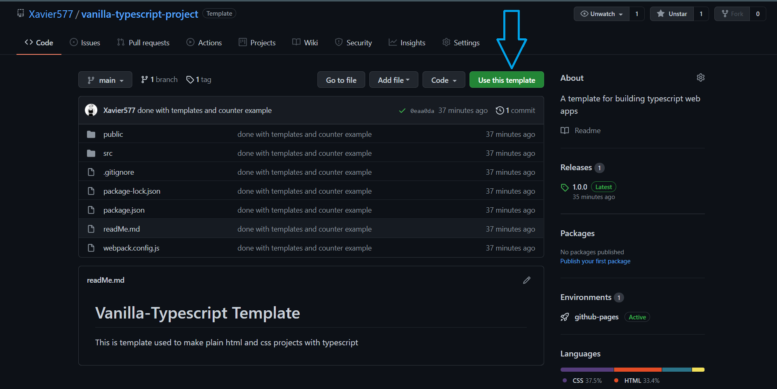Click the watchers count 1
Screen dimensions: 777x389
point(637,14)
